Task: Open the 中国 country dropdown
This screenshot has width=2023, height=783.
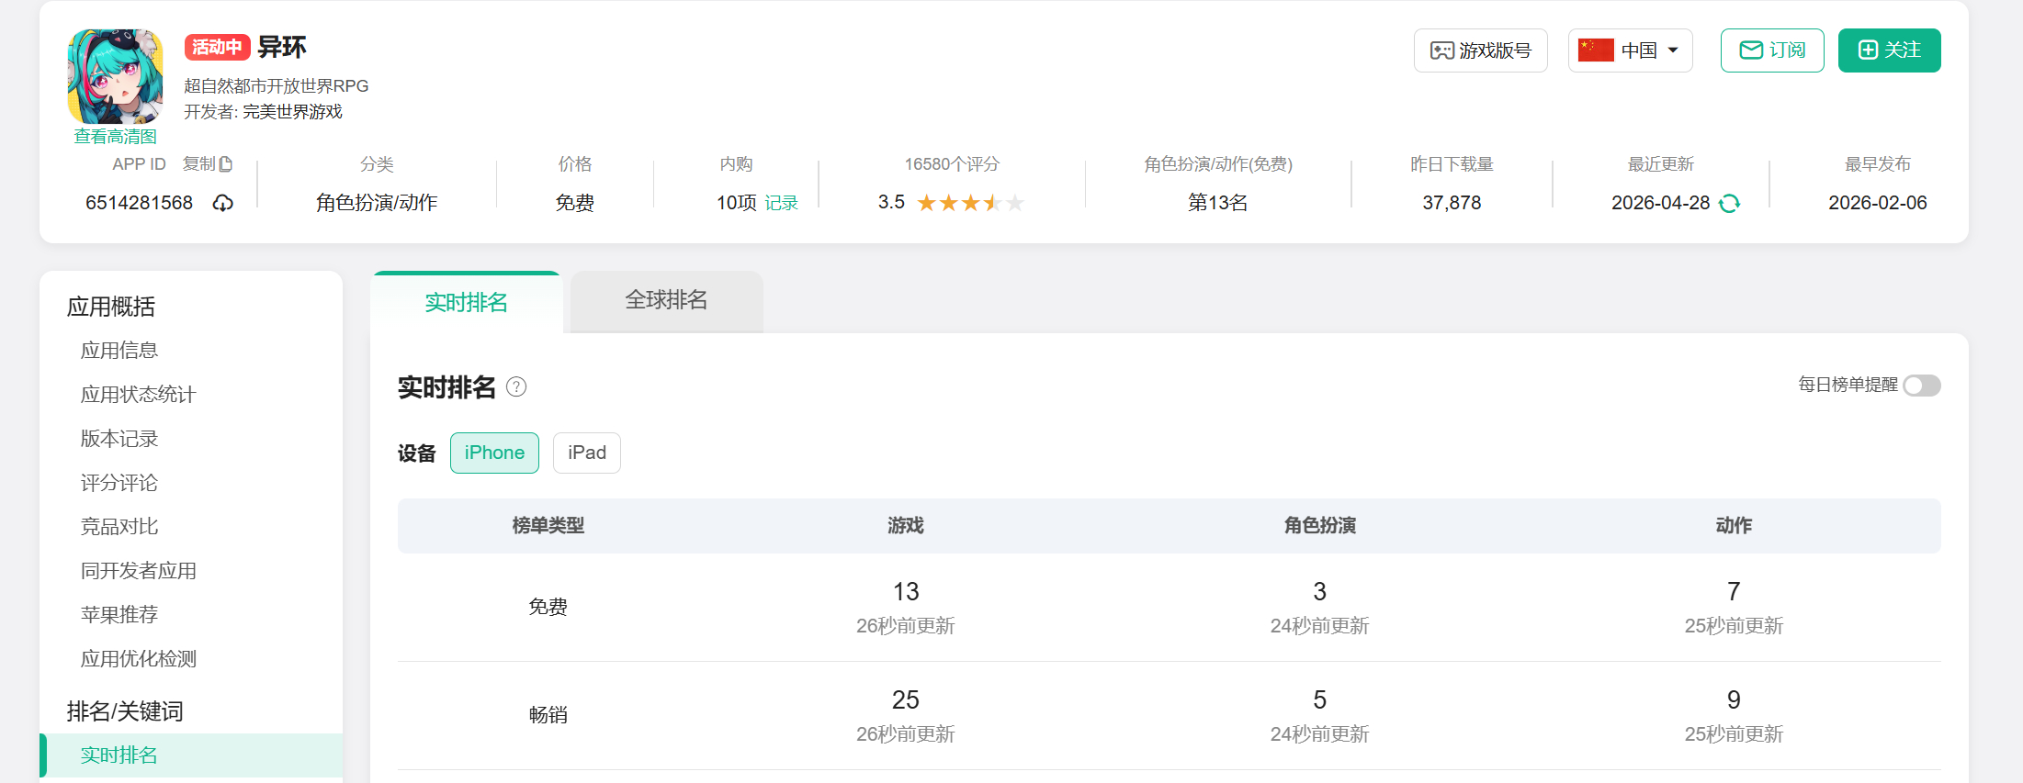Action: 1630,50
